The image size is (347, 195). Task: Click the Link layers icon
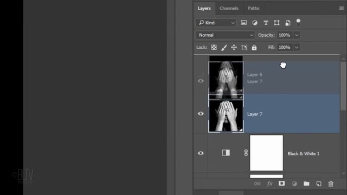tap(257, 184)
